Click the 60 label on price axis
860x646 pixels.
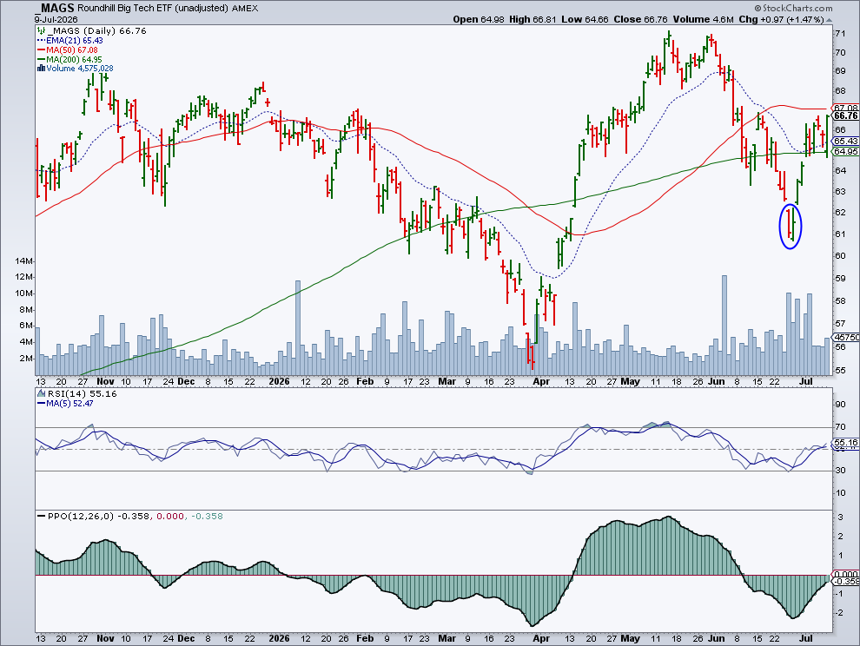pos(840,255)
